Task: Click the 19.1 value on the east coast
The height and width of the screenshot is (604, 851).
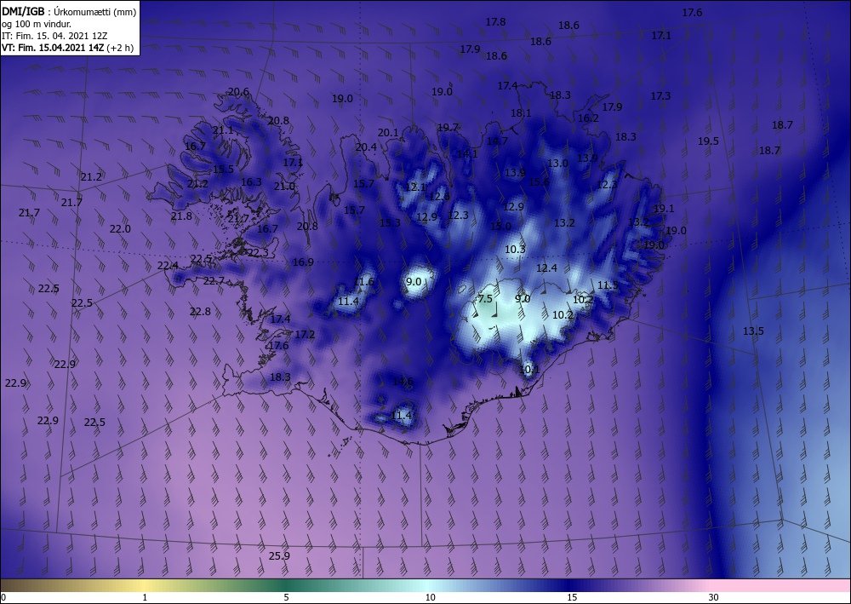Action: [x=664, y=209]
